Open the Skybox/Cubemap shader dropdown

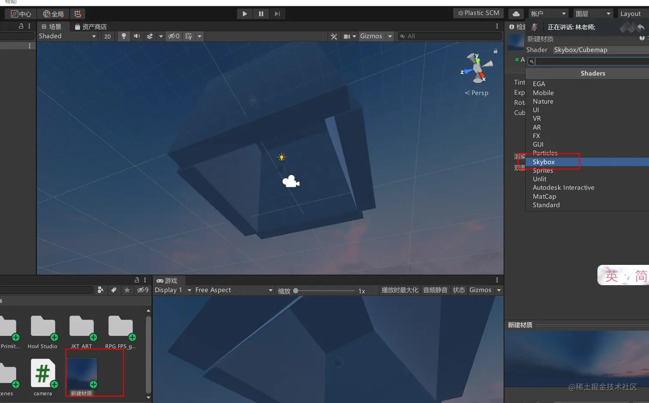pos(601,50)
